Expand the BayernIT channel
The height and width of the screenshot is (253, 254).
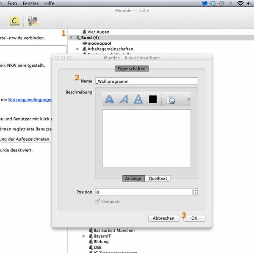(84, 236)
